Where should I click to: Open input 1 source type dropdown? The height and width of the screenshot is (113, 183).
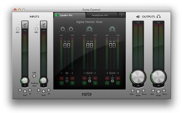click(x=25, y=25)
